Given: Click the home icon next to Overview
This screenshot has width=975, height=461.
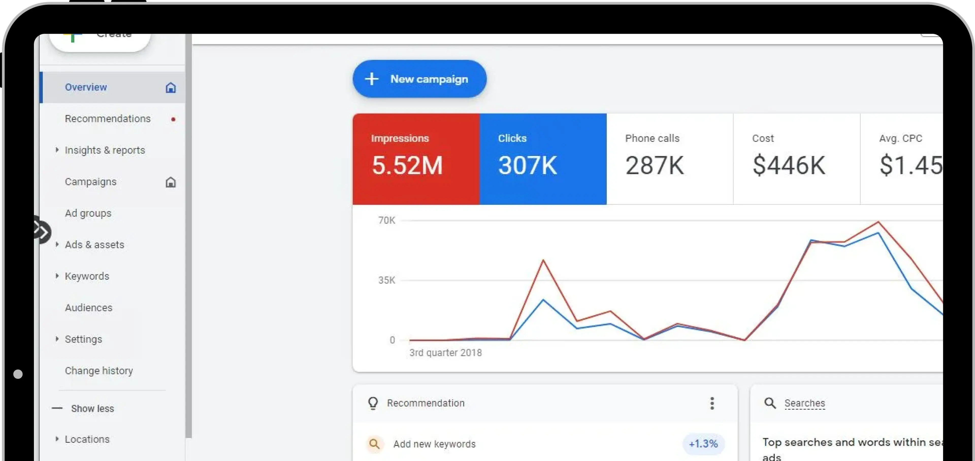Looking at the screenshot, I should 171,87.
